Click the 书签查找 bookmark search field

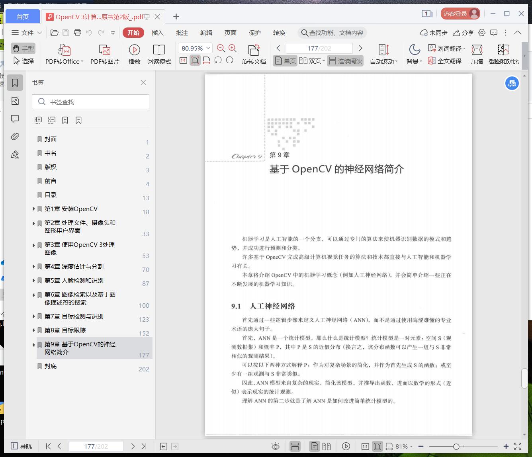pos(90,102)
